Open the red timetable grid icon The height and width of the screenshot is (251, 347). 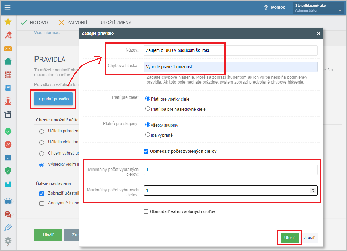(x=8, y=75)
